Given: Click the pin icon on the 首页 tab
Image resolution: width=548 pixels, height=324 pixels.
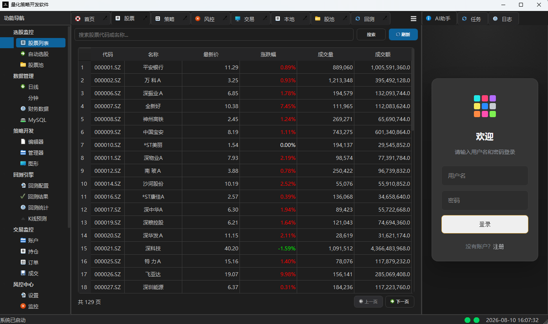Looking at the screenshot, I should click(105, 18).
